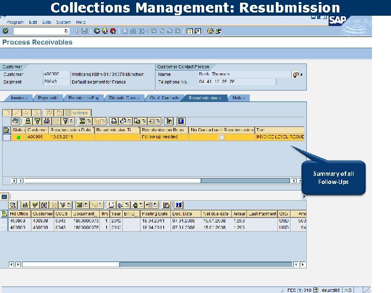The width and height of the screenshot is (391, 293).
Task: Click Find binoculars in resubmission list toolbar
Action: click(47, 122)
